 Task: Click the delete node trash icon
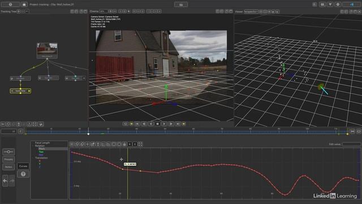coord(19,125)
